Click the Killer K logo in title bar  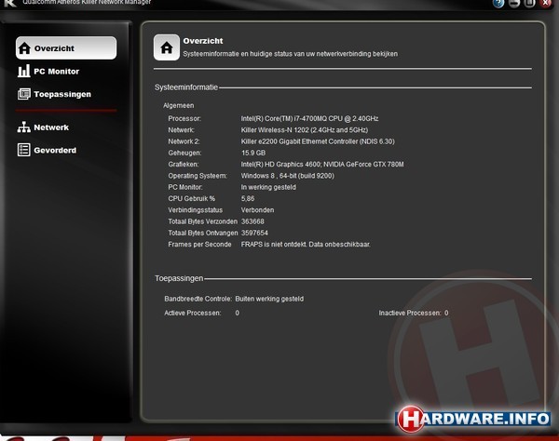(x=10, y=3)
